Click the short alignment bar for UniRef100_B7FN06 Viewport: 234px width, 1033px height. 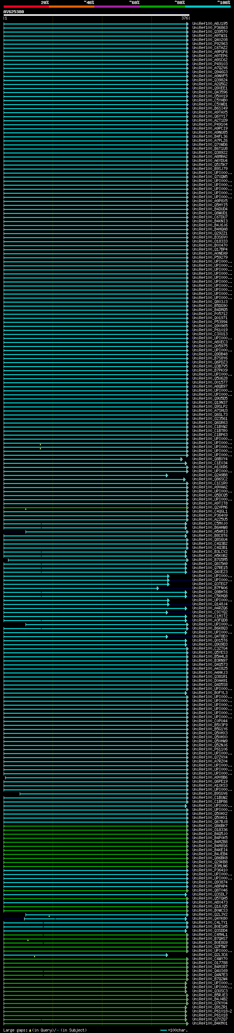[x=81, y=588]
